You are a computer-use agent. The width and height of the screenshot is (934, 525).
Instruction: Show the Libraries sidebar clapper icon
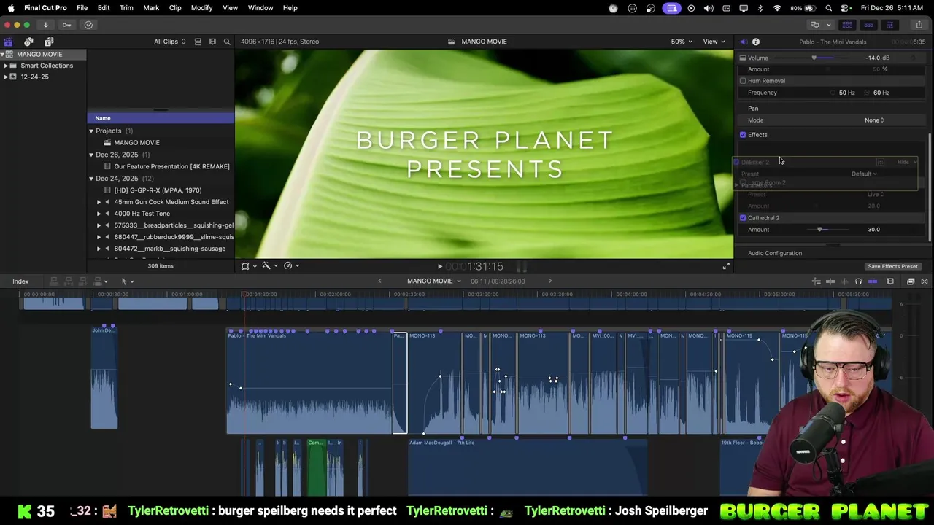tap(8, 42)
